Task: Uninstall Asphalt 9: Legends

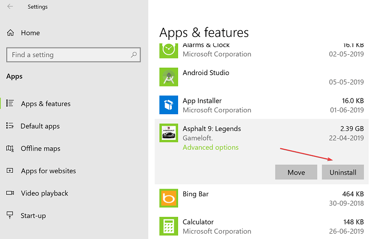Action: 343,172
